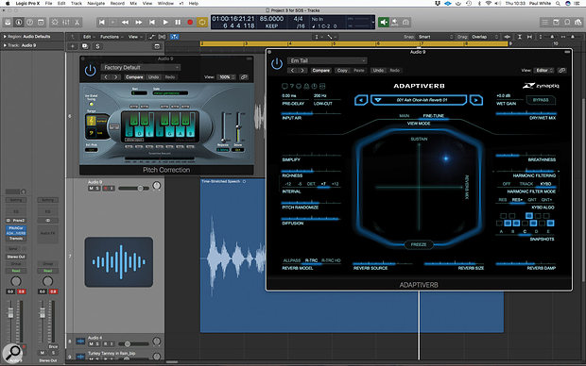Click the Audio 9 track volume slider
Image resolution: width=586 pixels, height=366 pixels.
(133, 189)
